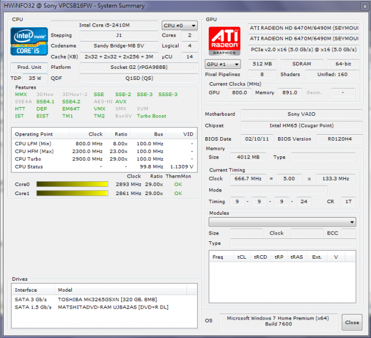
Task: Select the Operating Point column header
Action: click(40, 134)
